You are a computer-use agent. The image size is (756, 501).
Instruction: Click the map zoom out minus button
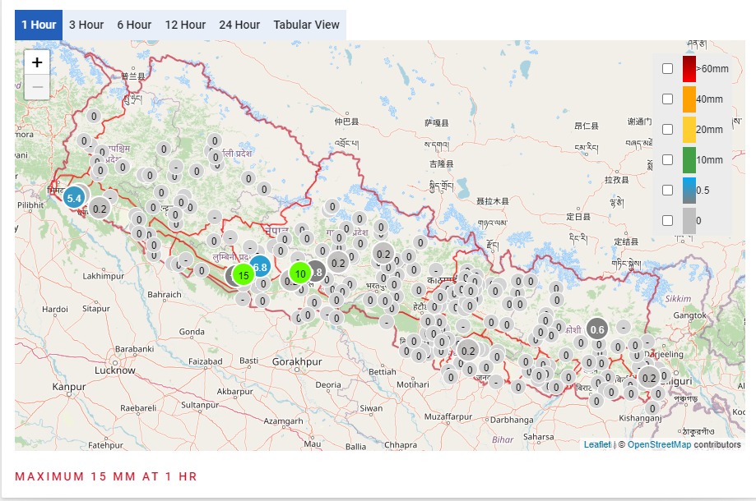(x=37, y=87)
